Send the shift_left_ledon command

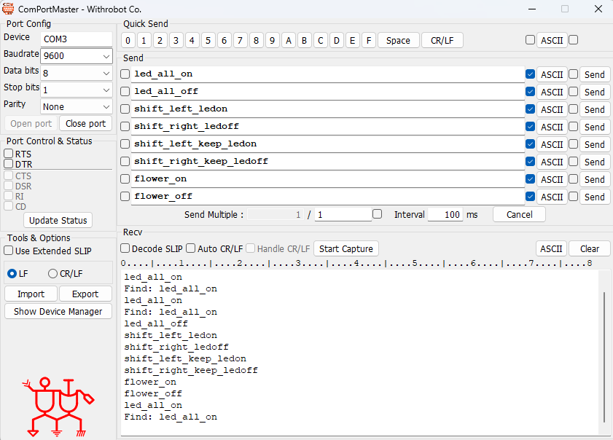(x=595, y=109)
